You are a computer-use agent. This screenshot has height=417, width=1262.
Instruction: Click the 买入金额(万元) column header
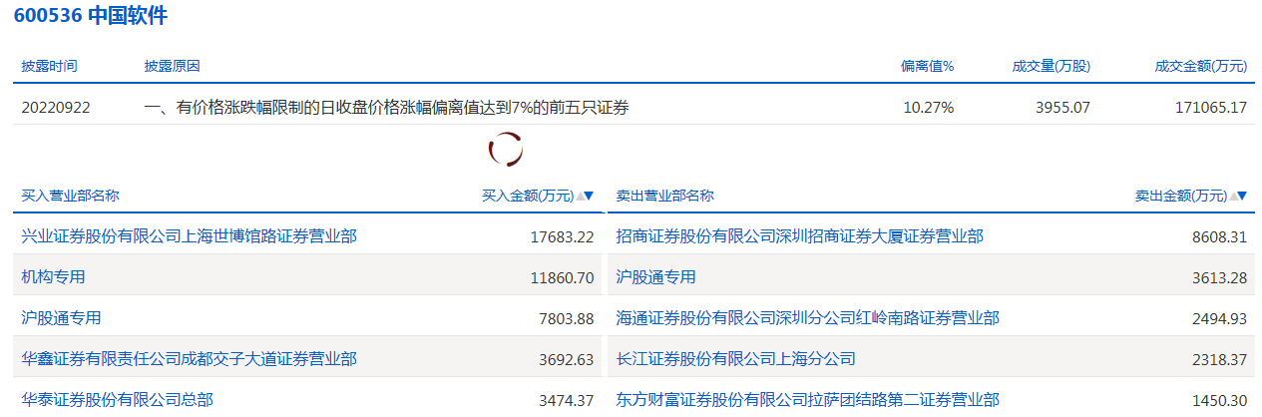pyautogui.click(x=527, y=197)
